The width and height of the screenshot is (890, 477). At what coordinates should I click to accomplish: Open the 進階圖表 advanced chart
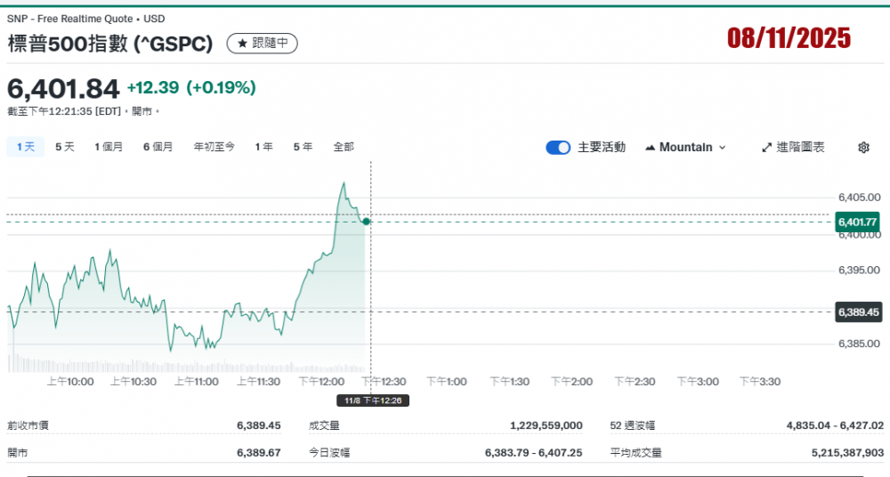click(x=793, y=148)
